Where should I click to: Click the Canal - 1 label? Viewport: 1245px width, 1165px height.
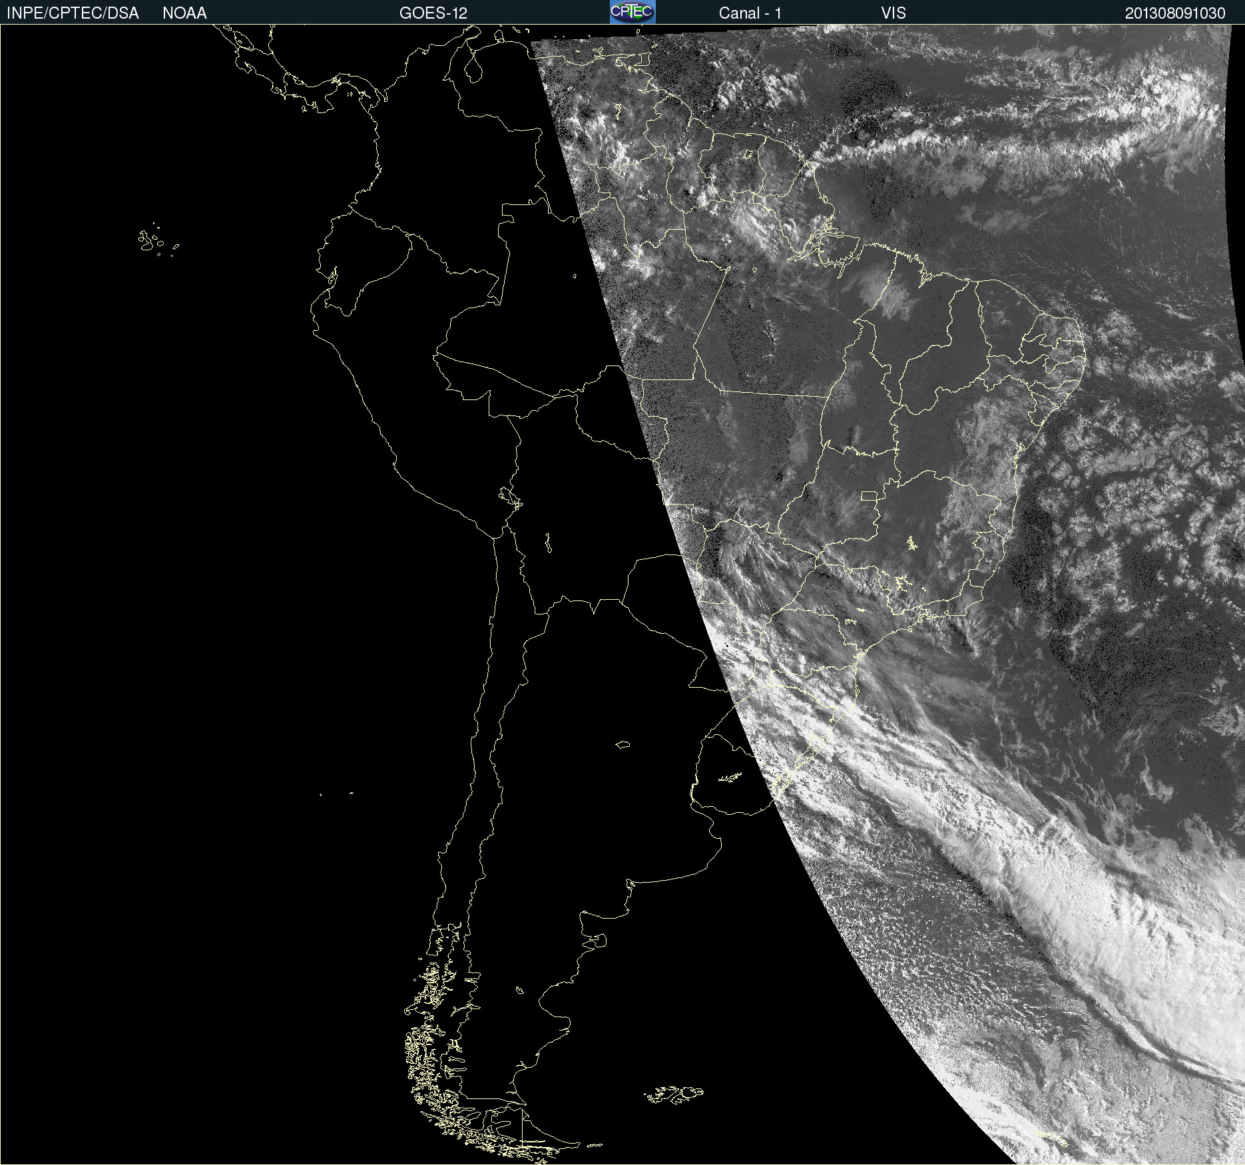point(750,13)
